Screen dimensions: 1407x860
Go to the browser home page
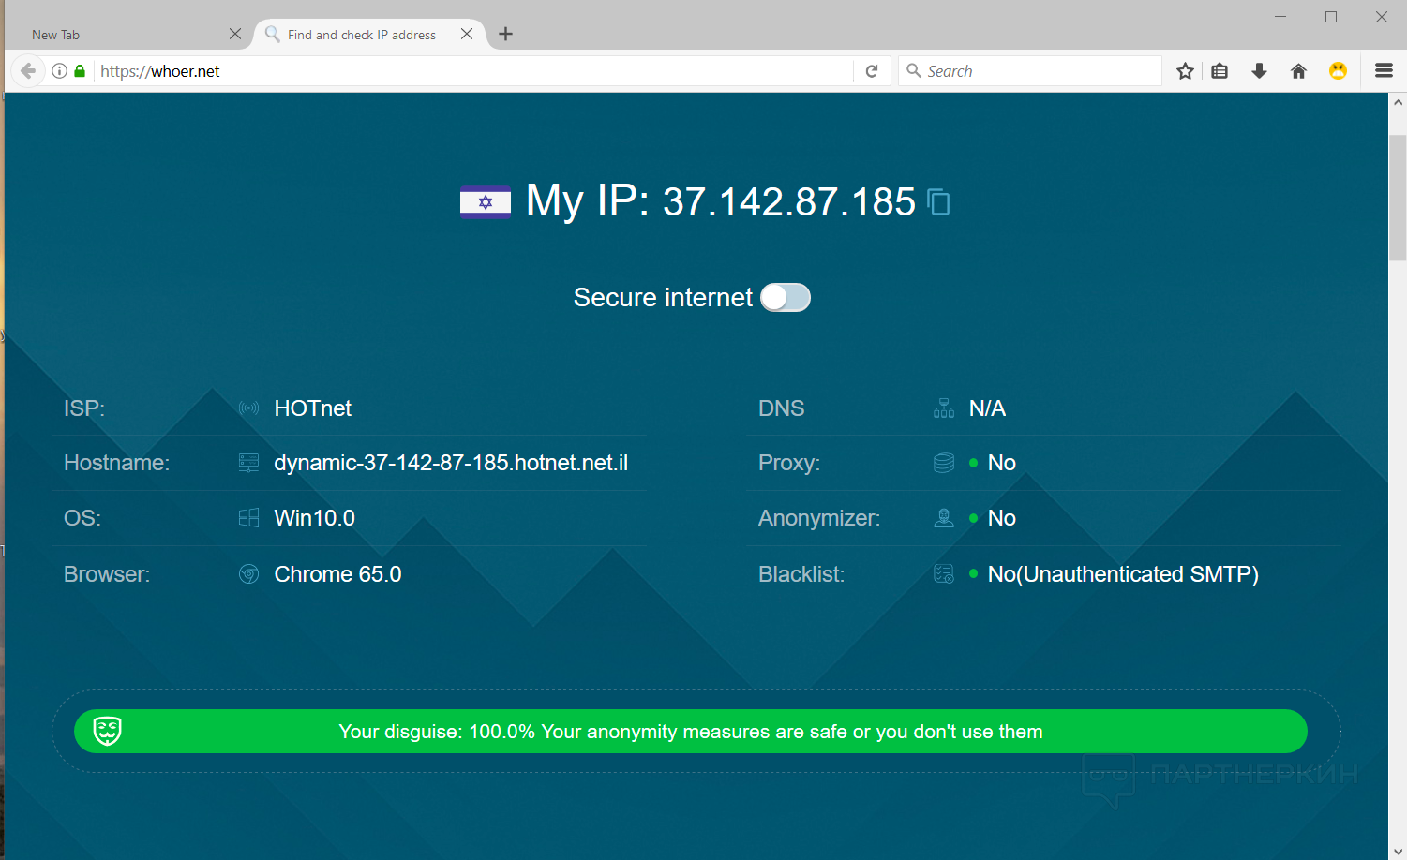point(1298,71)
